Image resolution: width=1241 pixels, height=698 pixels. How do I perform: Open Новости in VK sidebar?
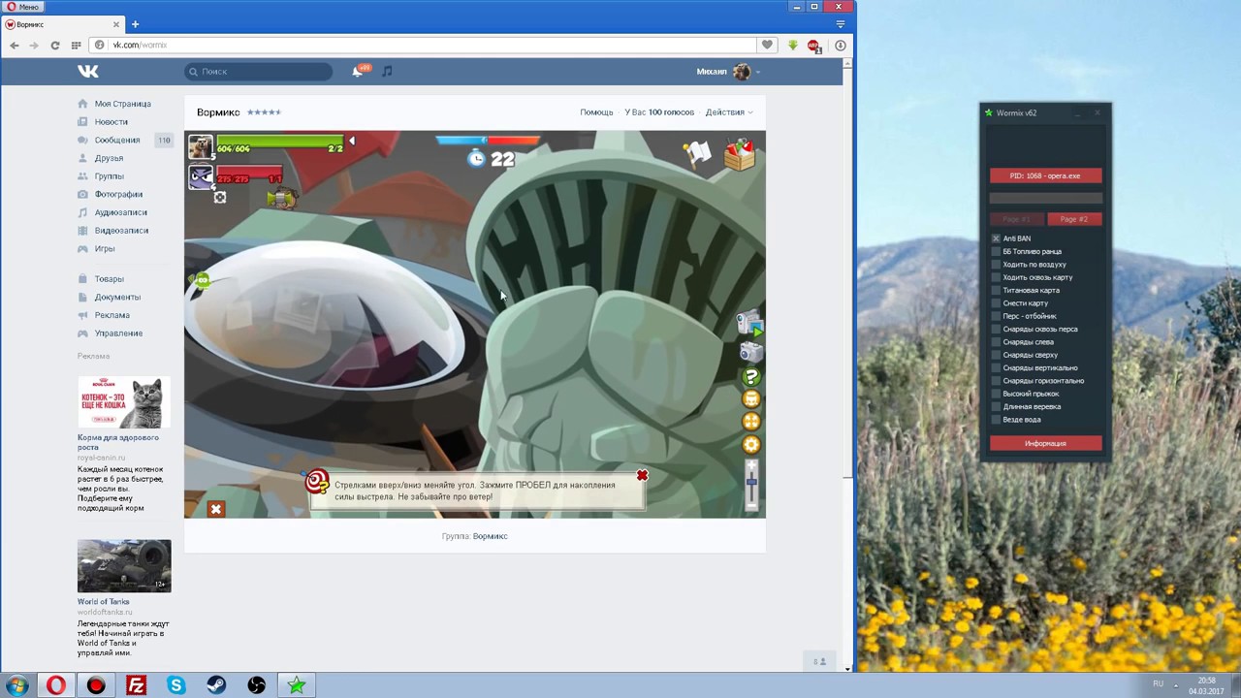click(111, 122)
